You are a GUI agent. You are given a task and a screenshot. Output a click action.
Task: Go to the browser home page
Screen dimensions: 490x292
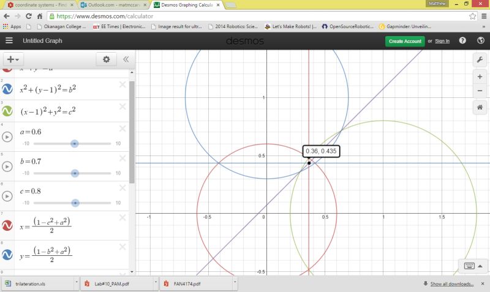(40, 17)
